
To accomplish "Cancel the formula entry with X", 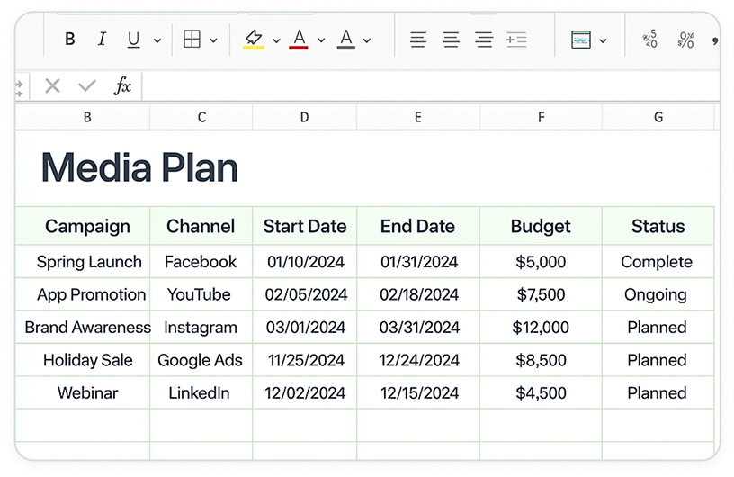I will pos(52,86).
